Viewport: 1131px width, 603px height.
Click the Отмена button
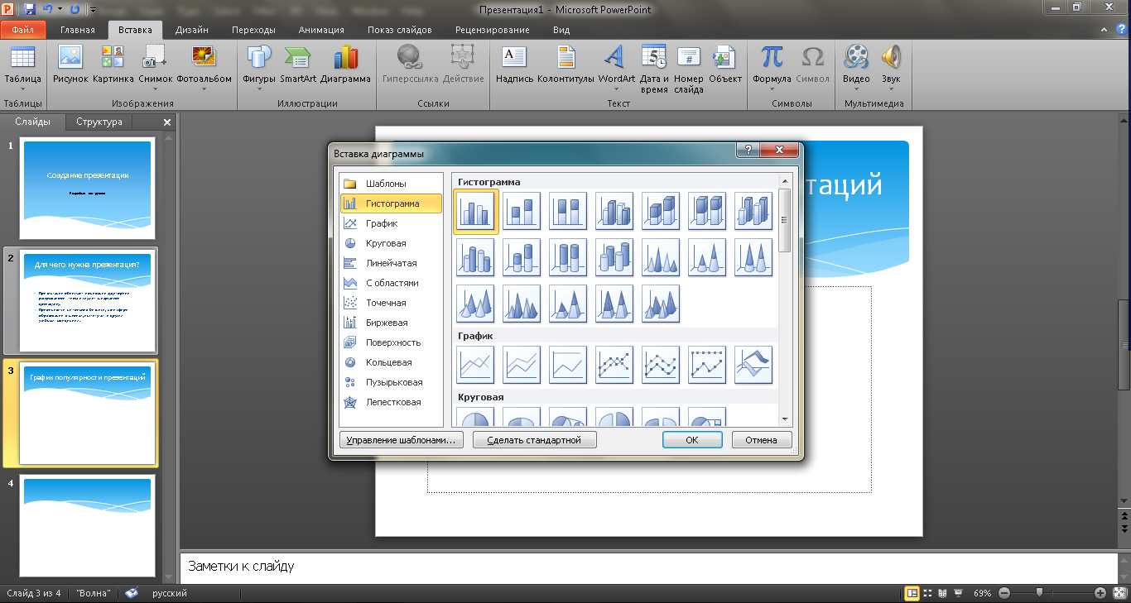(x=761, y=440)
